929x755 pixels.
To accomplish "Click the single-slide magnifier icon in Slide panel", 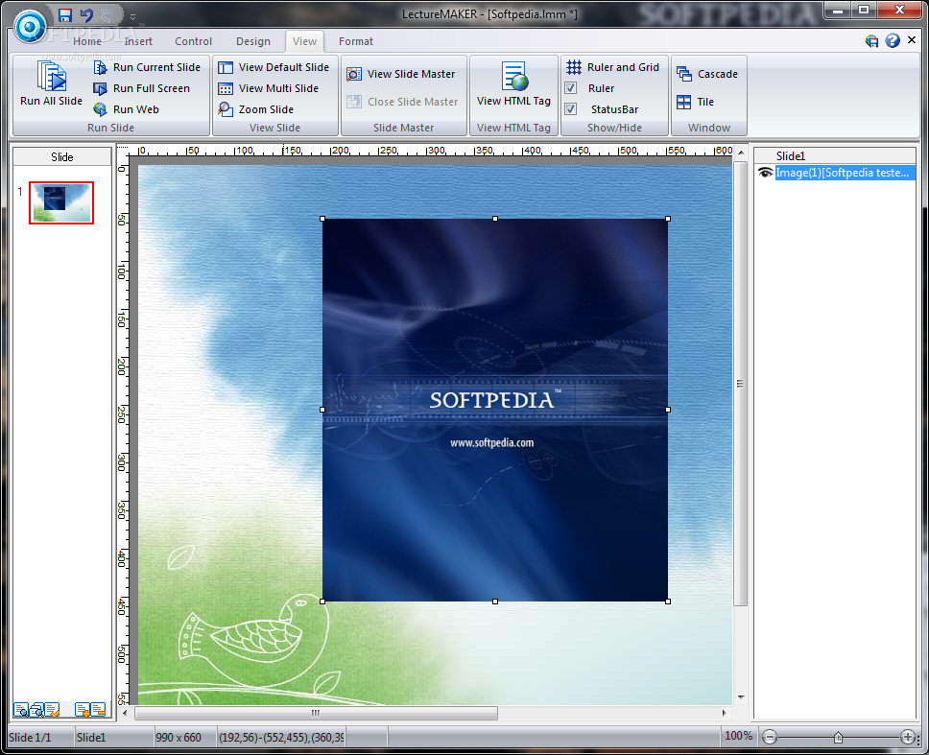I will (x=21, y=709).
